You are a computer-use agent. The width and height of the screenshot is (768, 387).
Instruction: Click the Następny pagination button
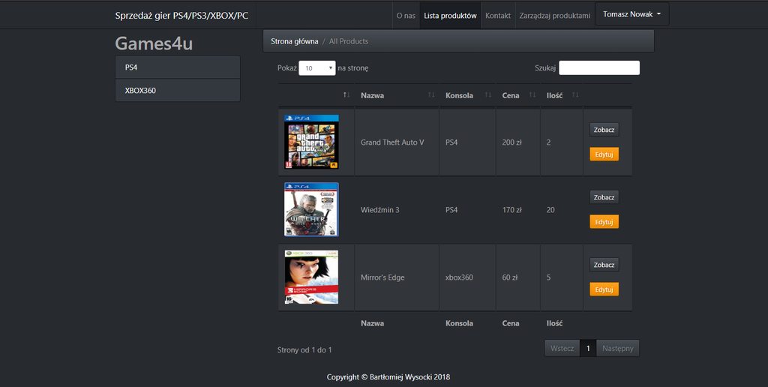click(618, 348)
